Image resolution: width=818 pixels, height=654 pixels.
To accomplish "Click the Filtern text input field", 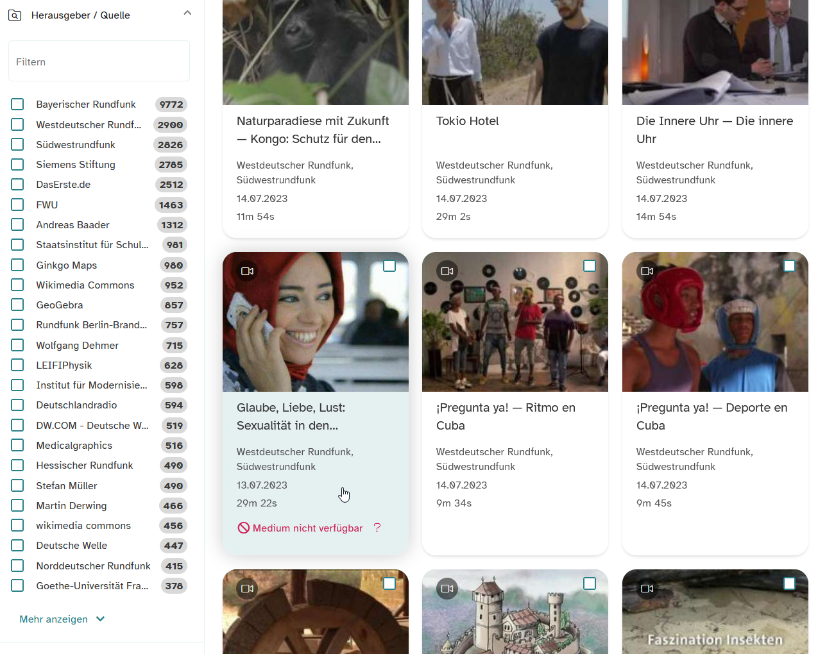I will pyautogui.click(x=99, y=62).
